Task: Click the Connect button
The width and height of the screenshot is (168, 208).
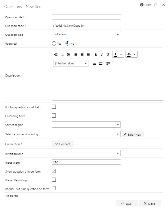Action: pyautogui.click(x=63, y=144)
